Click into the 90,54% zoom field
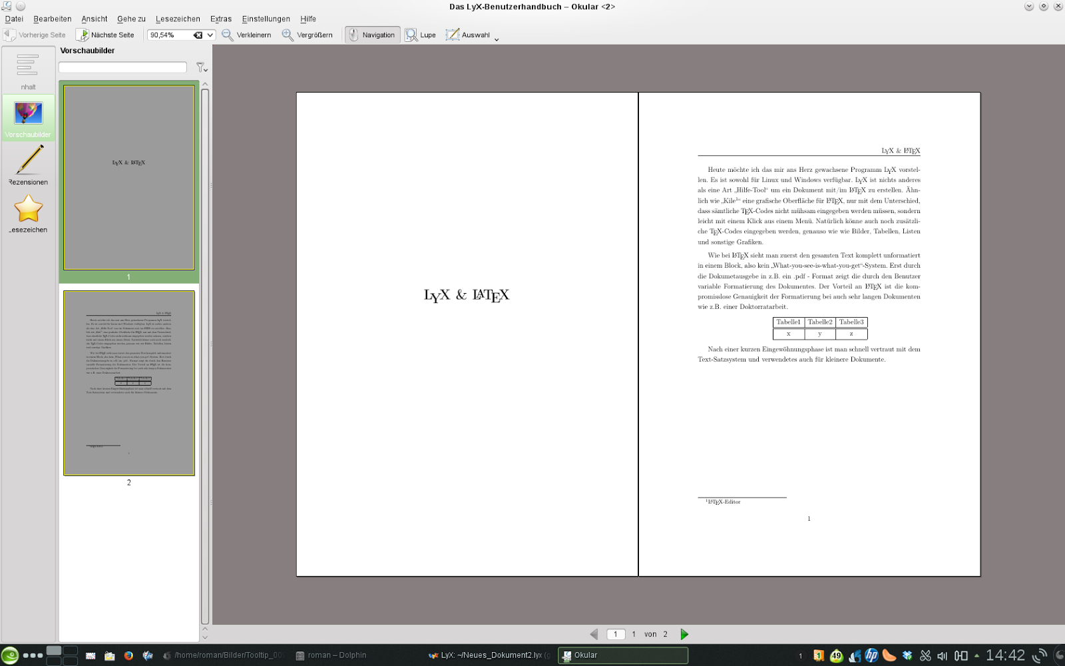This screenshot has height=666, width=1065. pos(170,35)
